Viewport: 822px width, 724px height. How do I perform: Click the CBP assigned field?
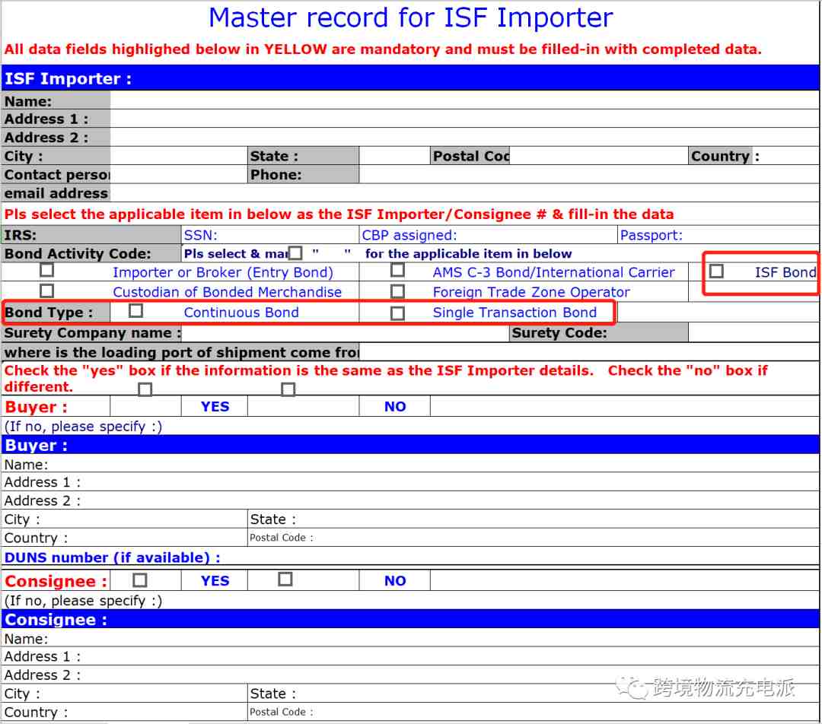(488, 235)
